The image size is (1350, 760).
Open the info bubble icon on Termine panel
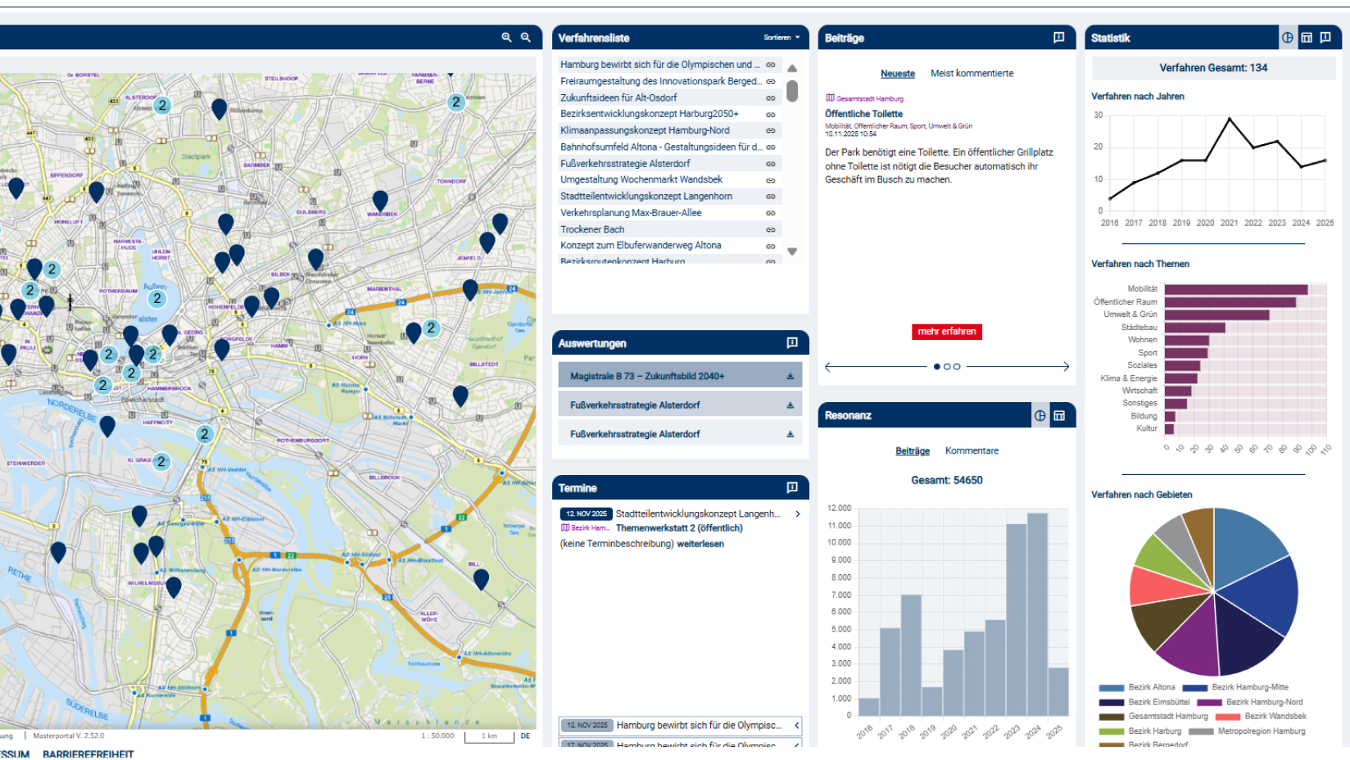point(791,486)
